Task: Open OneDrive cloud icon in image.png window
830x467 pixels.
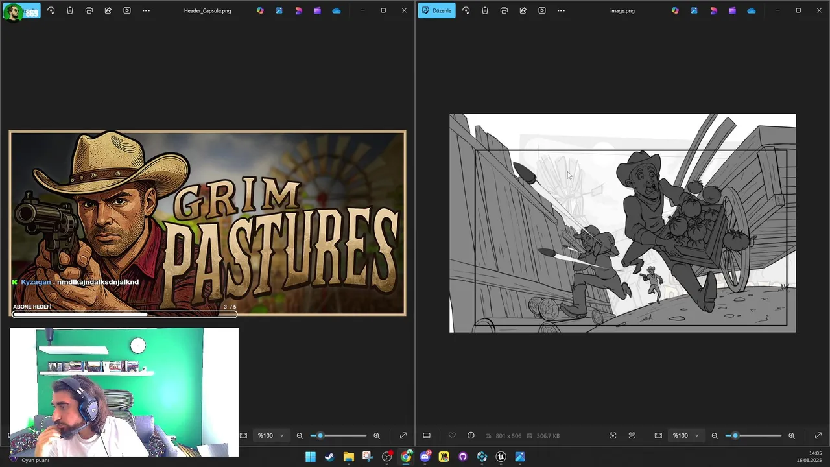Action: pos(751,10)
